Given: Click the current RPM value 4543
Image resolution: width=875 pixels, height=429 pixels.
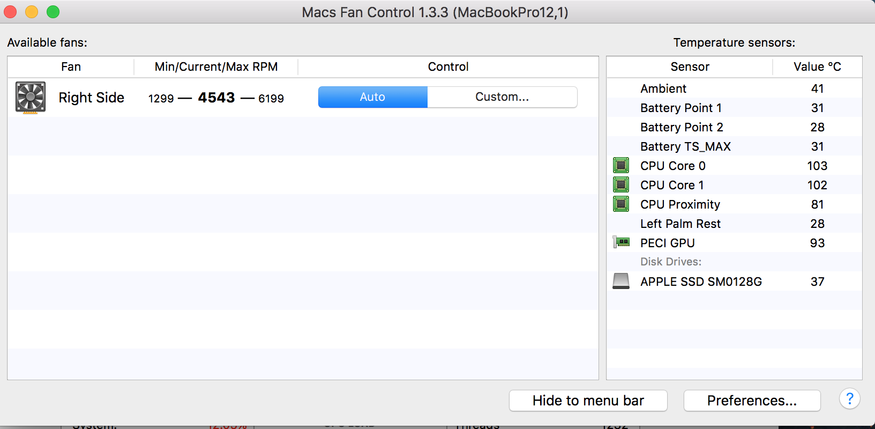Looking at the screenshot, I should click(216, 98).
